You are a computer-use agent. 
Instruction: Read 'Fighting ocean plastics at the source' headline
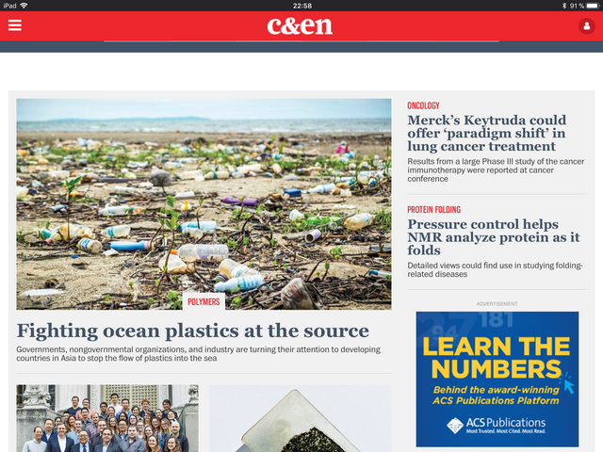pyautogui.click(x=192, y=331)
